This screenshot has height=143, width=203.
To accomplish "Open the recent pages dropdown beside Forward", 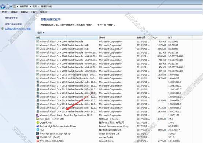I will pos(11,7).
